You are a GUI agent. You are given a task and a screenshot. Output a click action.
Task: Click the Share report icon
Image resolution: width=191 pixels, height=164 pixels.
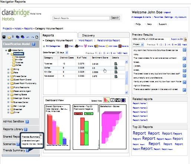85,46
